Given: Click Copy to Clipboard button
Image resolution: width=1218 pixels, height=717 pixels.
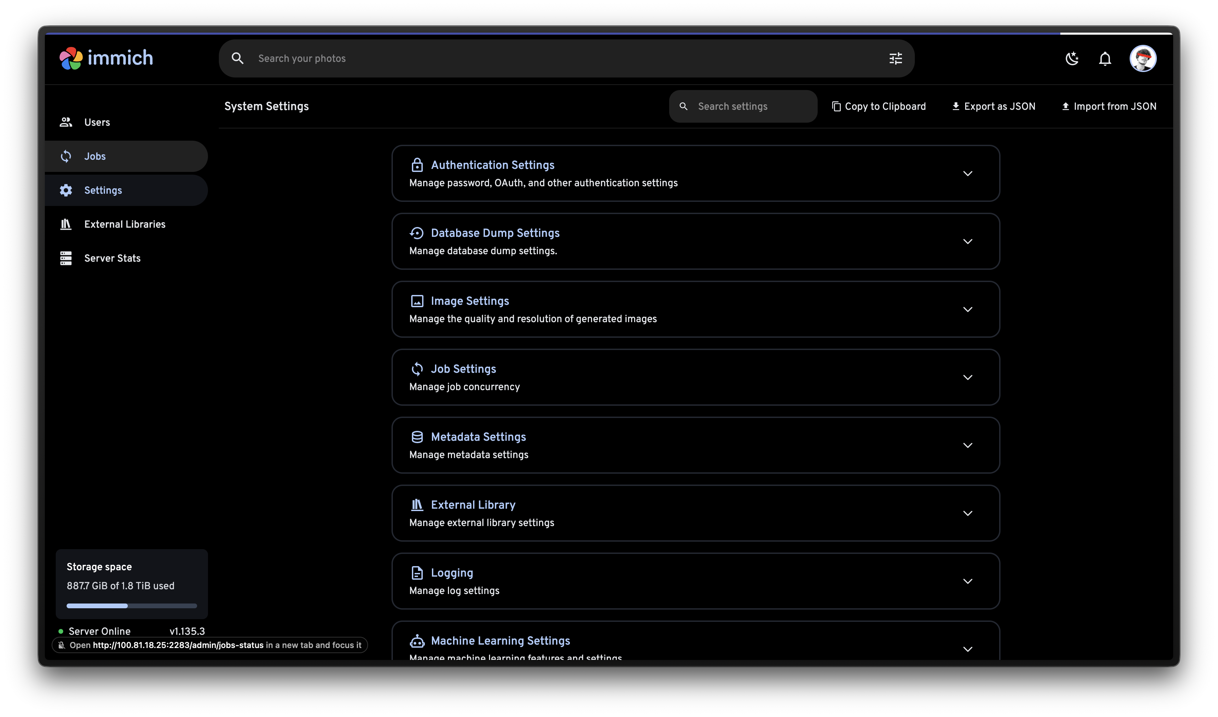Looking at the screenshot, I should click(x=879, y=106).
